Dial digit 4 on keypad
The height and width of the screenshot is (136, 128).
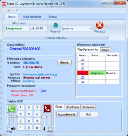[21, 114]
